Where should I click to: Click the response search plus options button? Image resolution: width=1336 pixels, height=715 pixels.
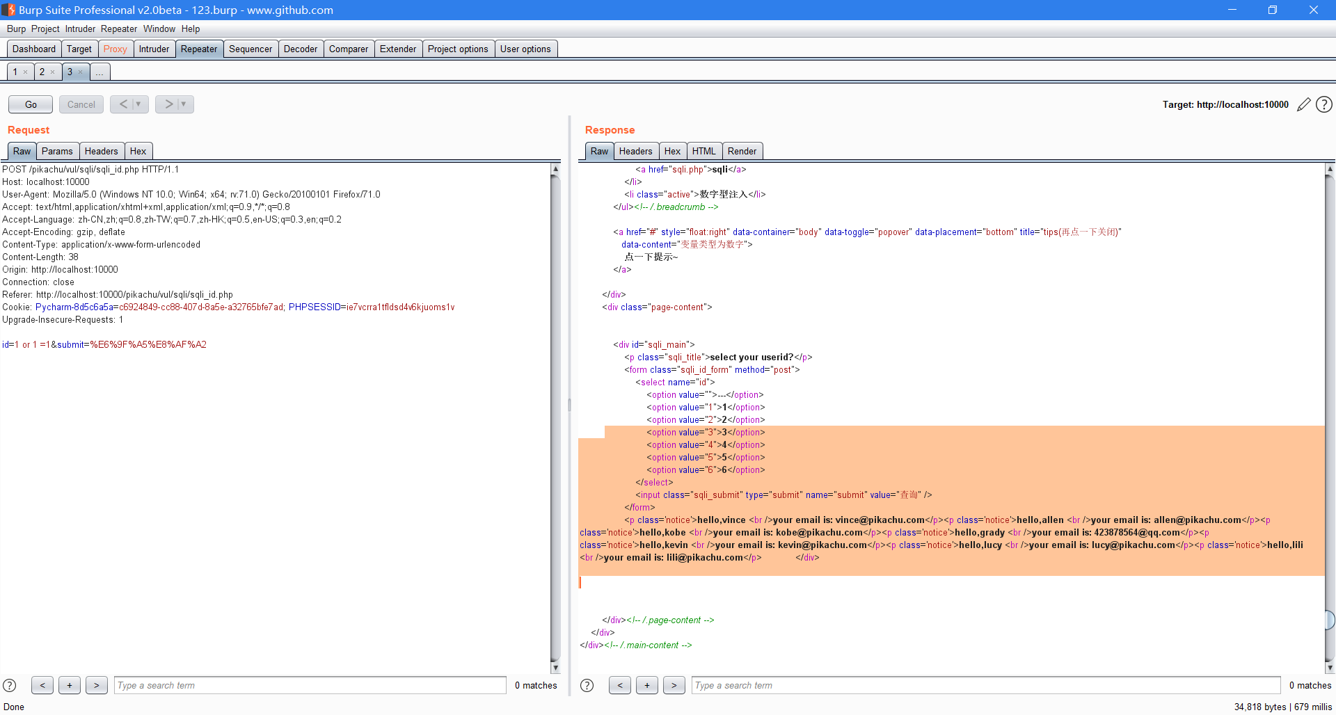(x=647, y=685)
